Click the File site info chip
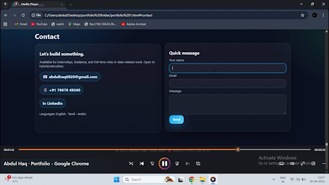 [36, 15]
